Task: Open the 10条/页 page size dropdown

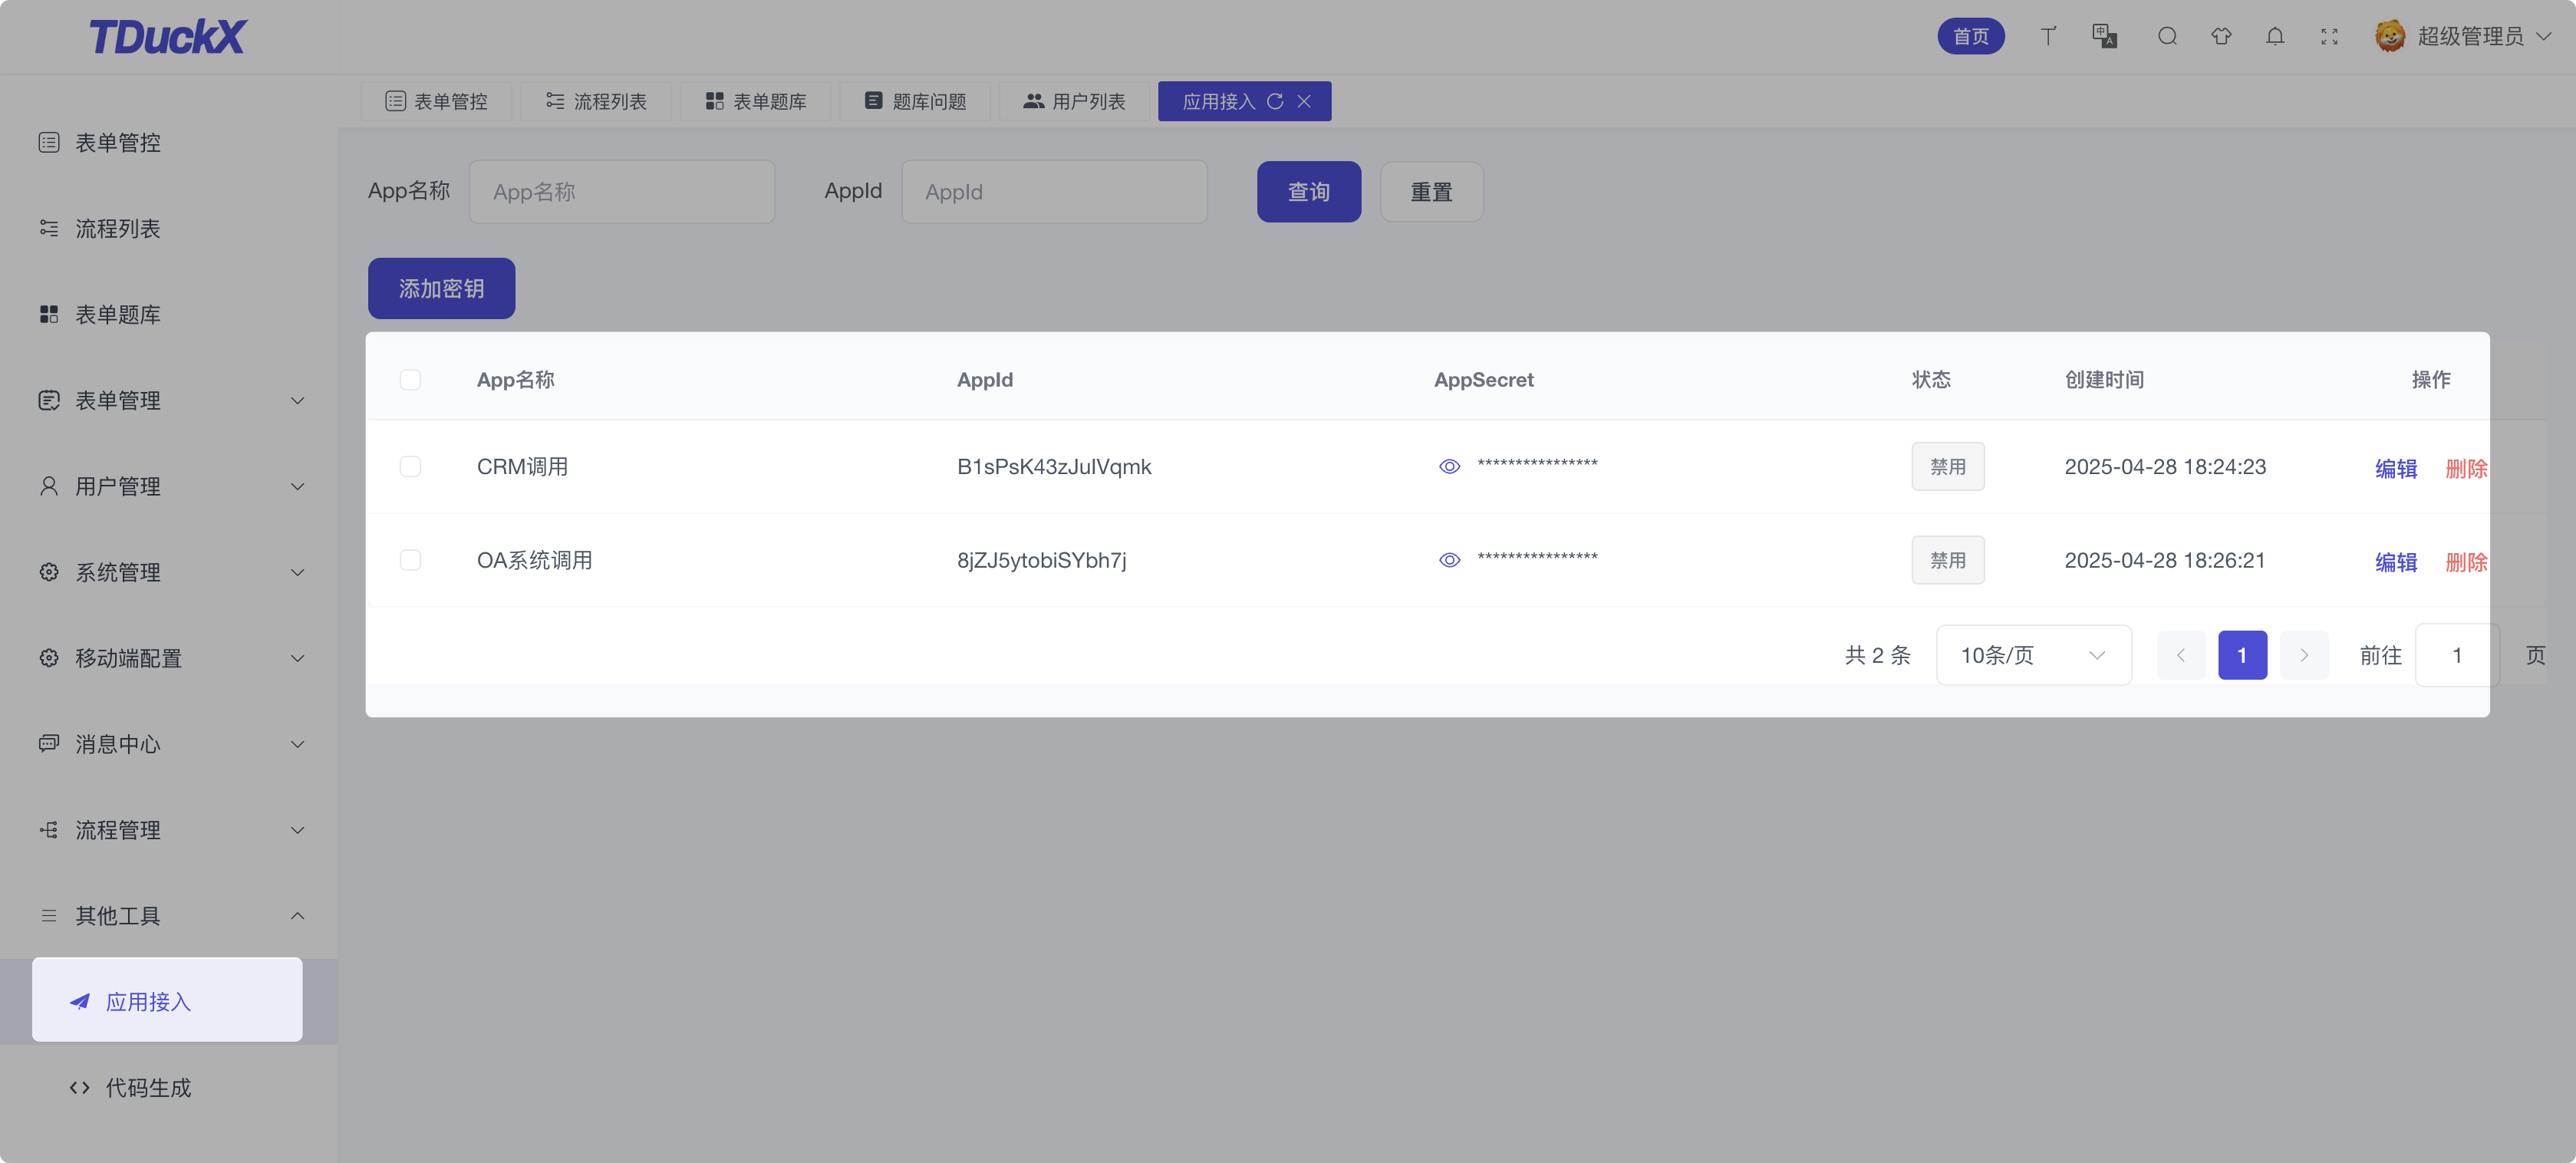Action: [2033, 656]
